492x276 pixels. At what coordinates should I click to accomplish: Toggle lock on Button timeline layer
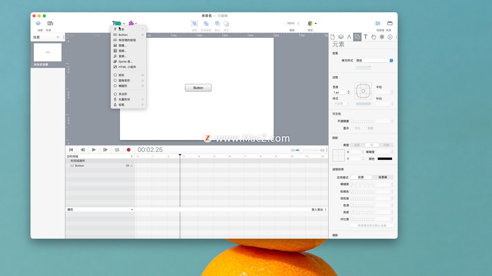coord(132,166)
